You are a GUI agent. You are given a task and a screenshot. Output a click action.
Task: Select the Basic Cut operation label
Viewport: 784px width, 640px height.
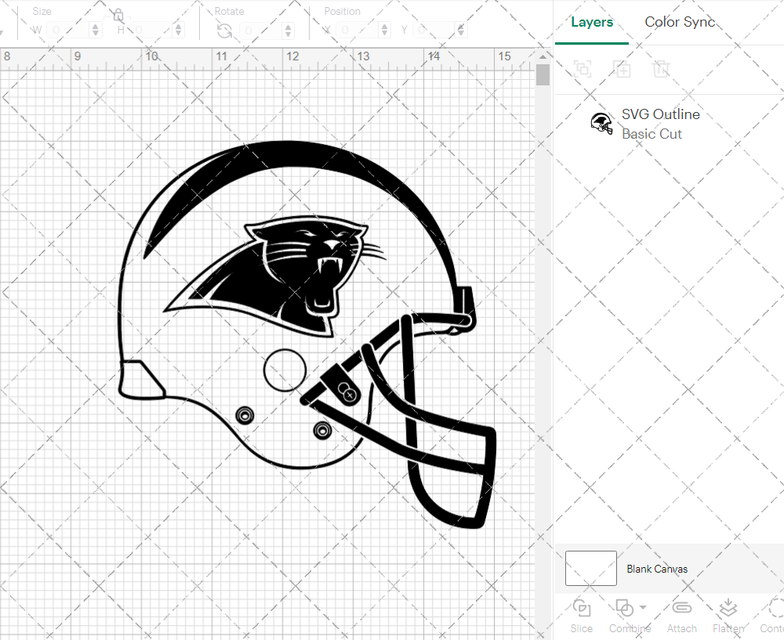click(652, 134)
